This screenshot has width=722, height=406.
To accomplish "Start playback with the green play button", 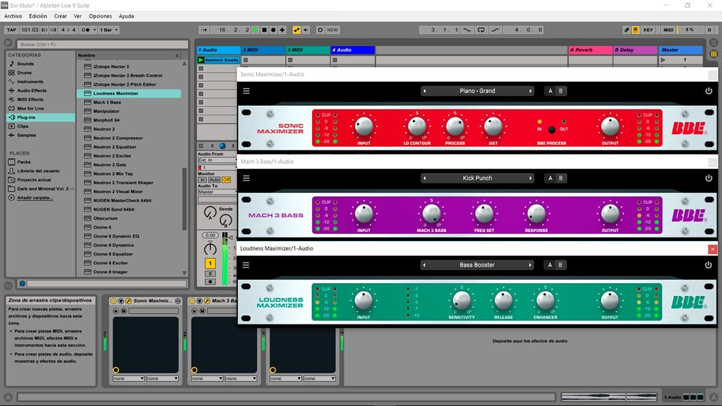I will [255, 29].
